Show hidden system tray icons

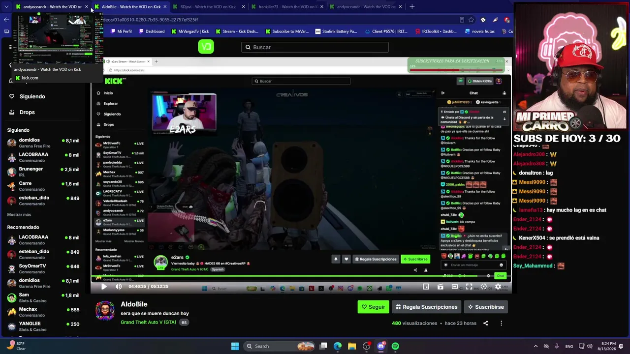click(535, 346)
